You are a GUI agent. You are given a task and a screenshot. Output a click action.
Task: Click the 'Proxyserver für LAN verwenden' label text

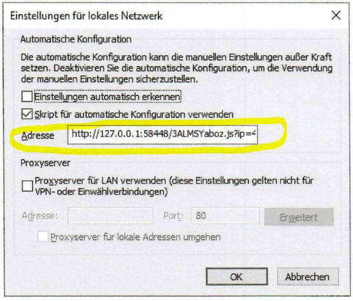click(x=174, y=186)
